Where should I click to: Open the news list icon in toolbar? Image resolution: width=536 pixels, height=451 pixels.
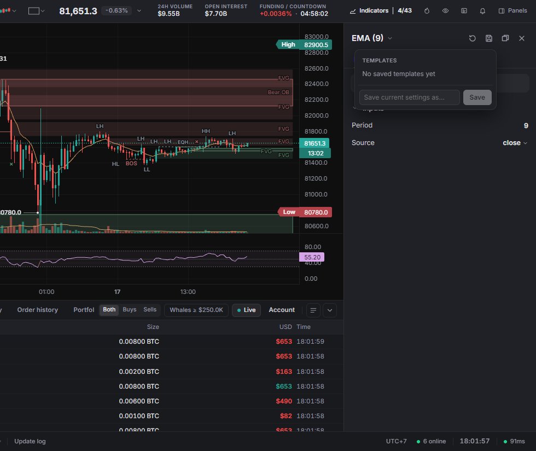(464, 11)
